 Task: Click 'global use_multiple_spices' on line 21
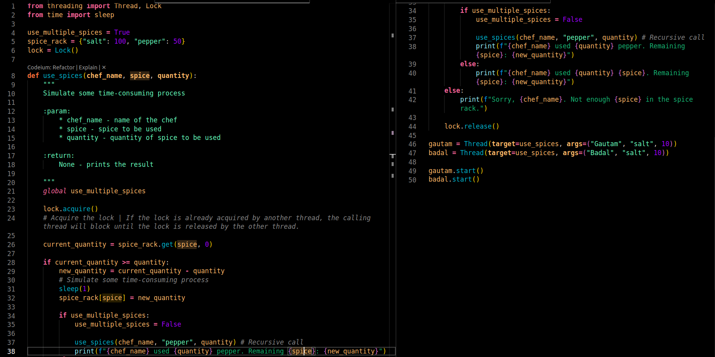point(94,191)
